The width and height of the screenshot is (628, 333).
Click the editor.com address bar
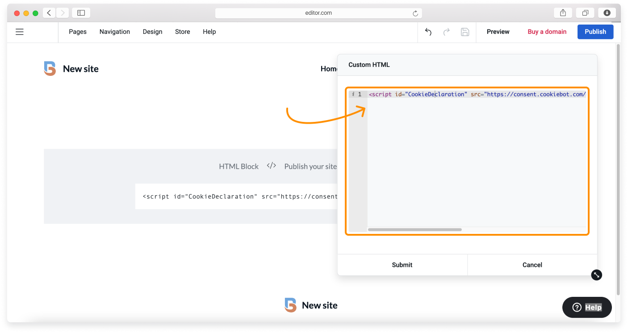click(318, 13)
